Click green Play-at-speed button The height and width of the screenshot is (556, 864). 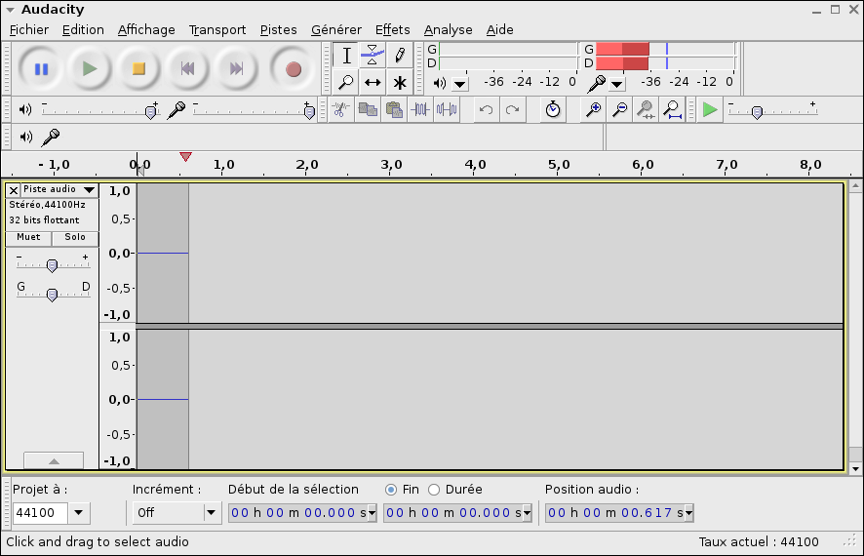(x=710, y=109)
